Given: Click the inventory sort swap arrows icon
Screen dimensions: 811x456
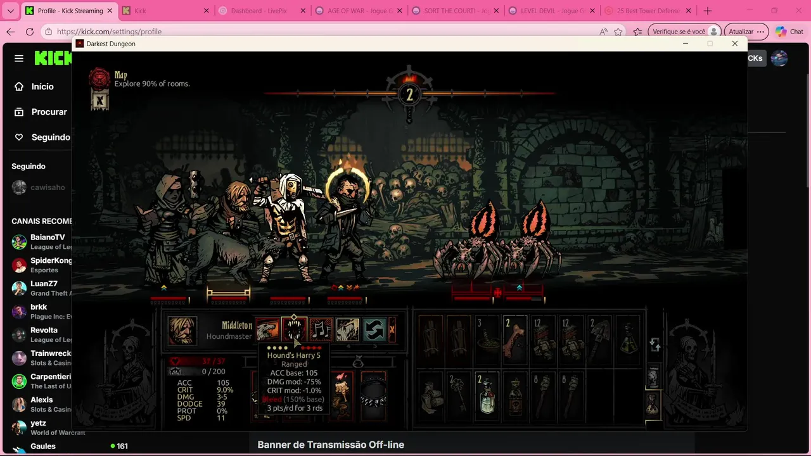Looking at the screenshot, I should pyautogui.click(x=655, y=345).
